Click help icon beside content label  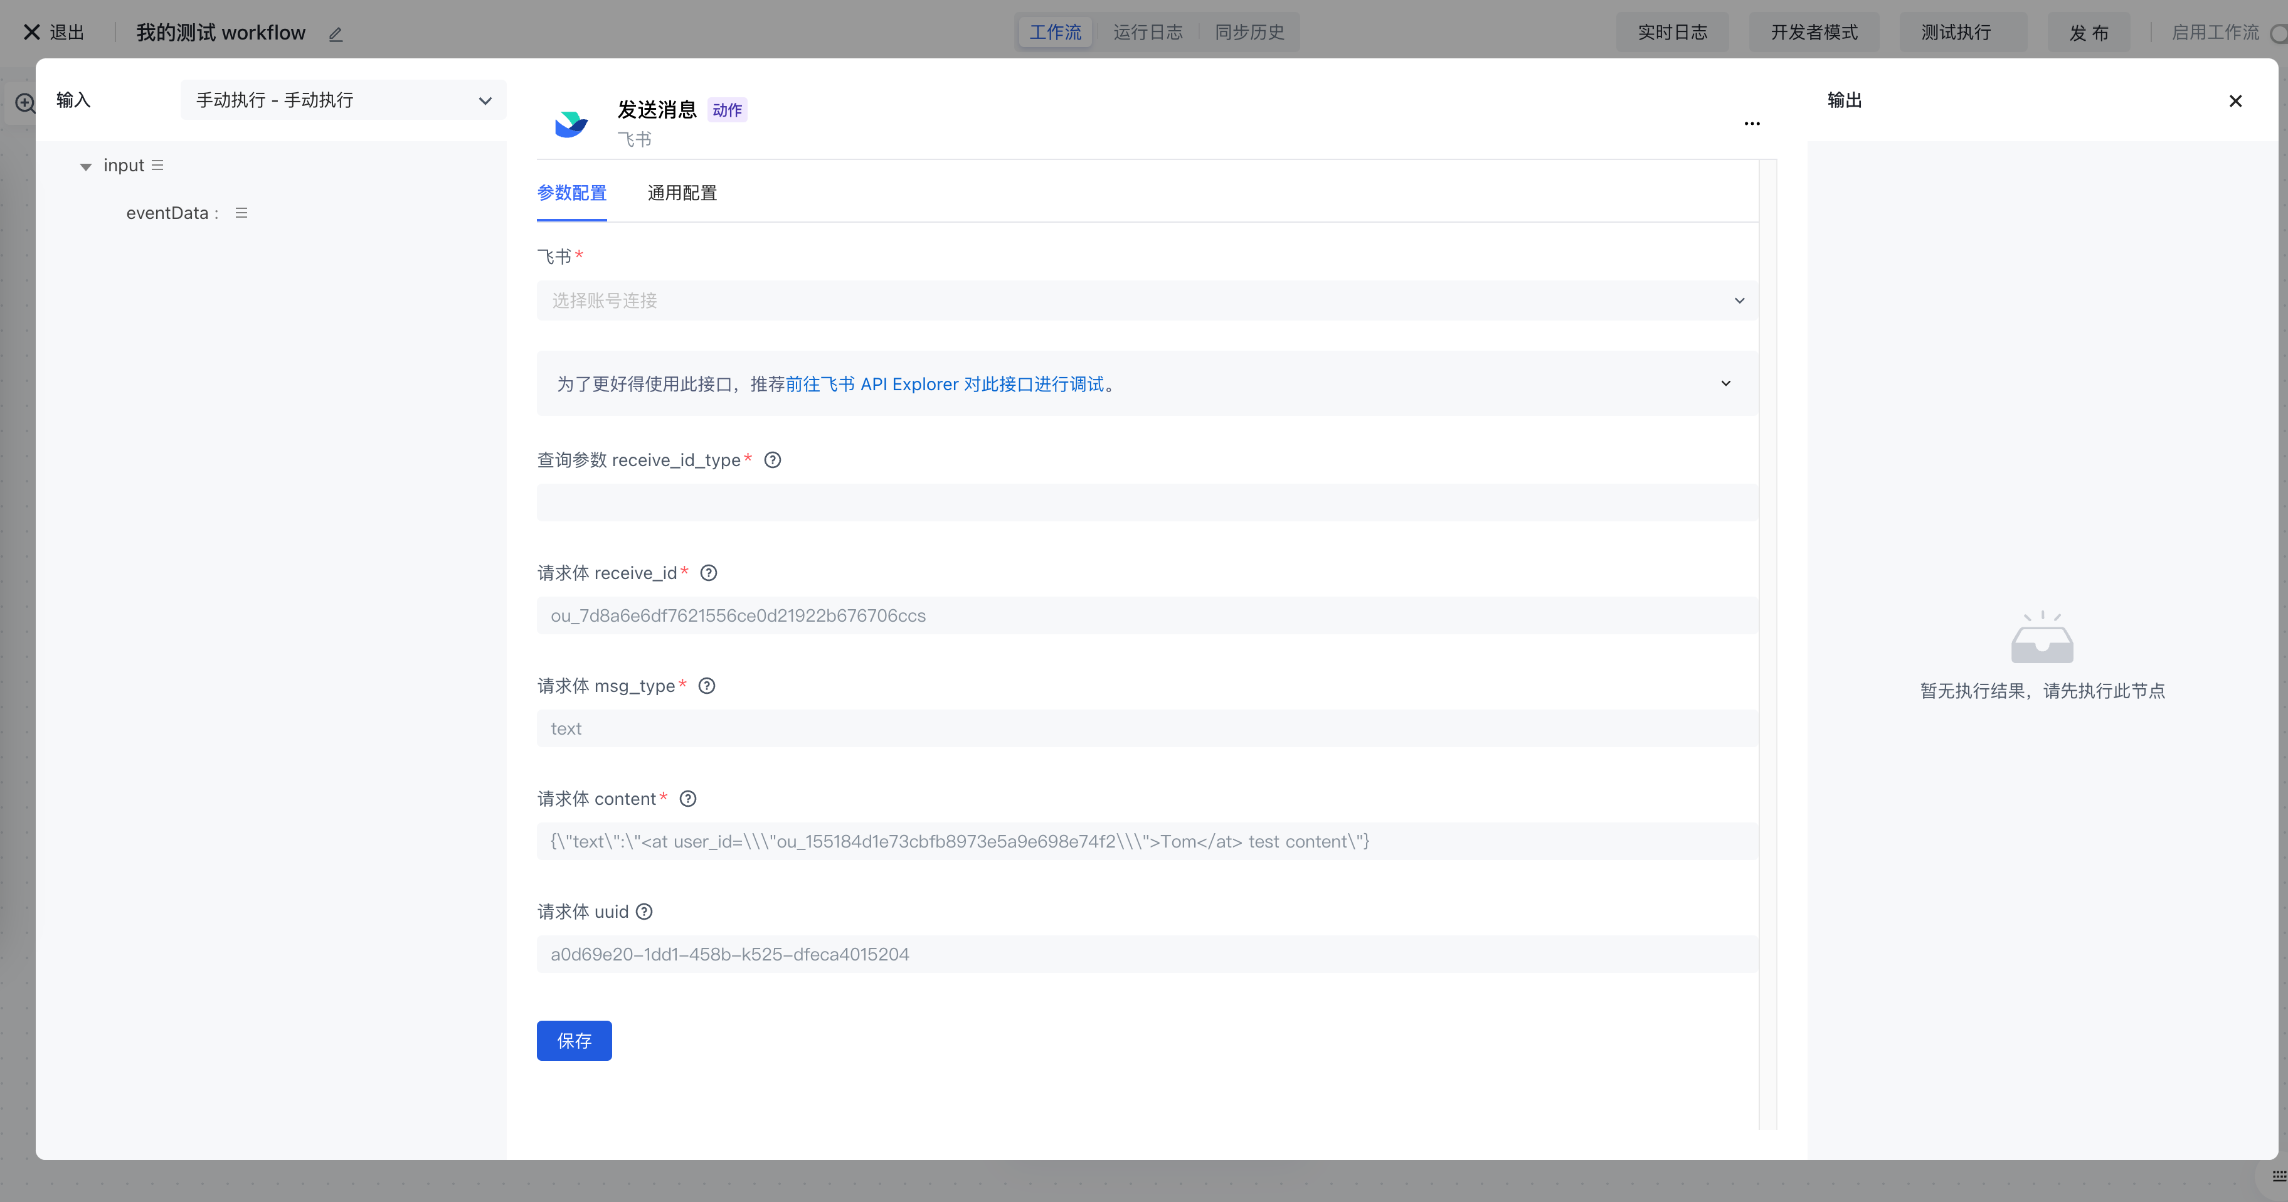click(687, 799)
